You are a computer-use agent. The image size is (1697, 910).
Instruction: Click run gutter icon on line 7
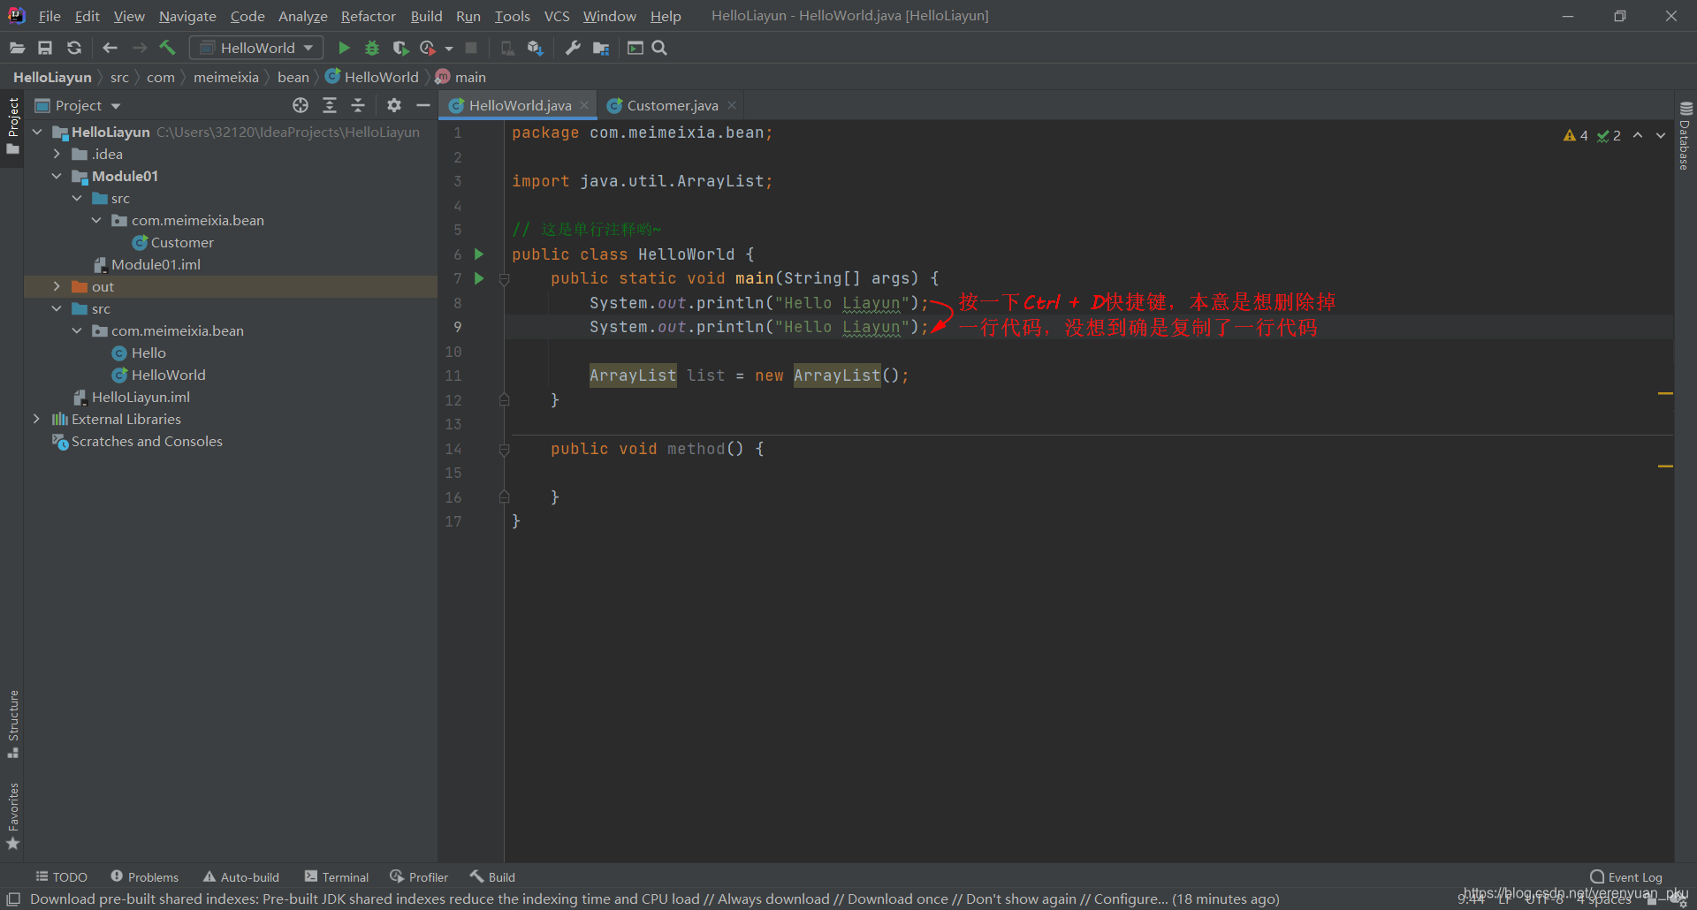click(479, 278)
